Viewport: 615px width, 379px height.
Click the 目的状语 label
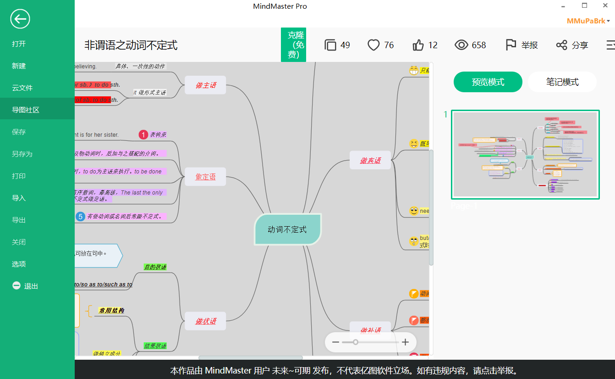(x=155, y=267)
